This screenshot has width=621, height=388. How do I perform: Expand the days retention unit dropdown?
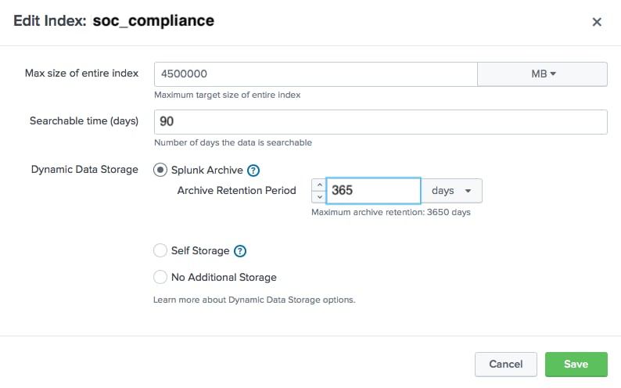click(451, 191)
